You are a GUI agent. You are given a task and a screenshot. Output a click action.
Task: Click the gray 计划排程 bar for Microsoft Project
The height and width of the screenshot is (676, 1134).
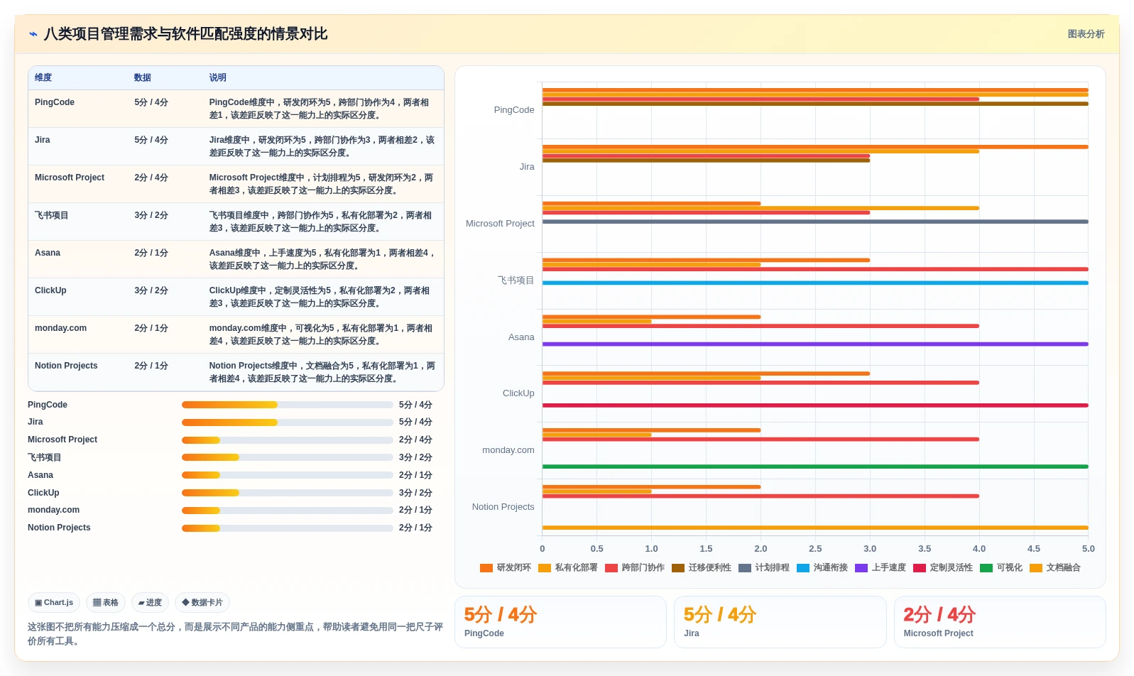(x=815, y=222)
